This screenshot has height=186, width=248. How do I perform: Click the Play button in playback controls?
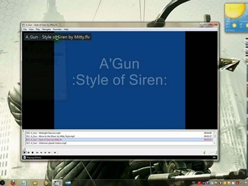click(x=25, y=153)
